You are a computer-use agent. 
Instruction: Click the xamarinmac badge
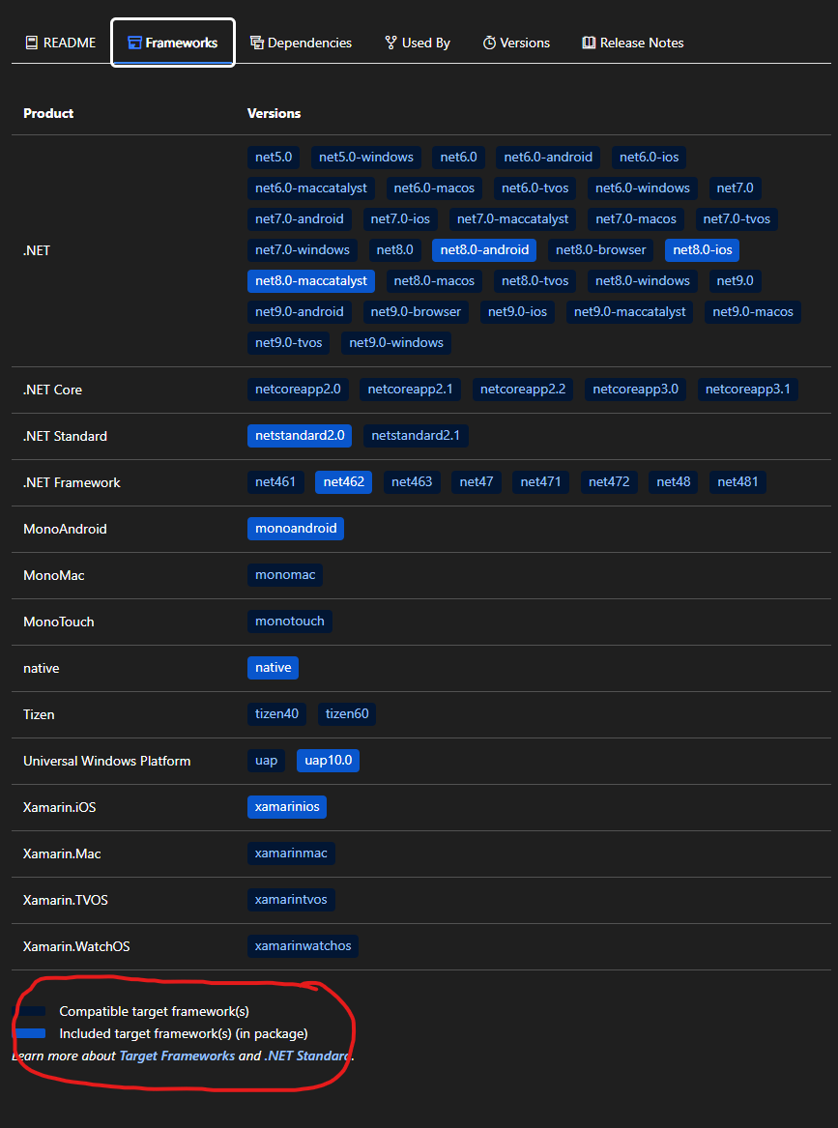tap(291, 853)
